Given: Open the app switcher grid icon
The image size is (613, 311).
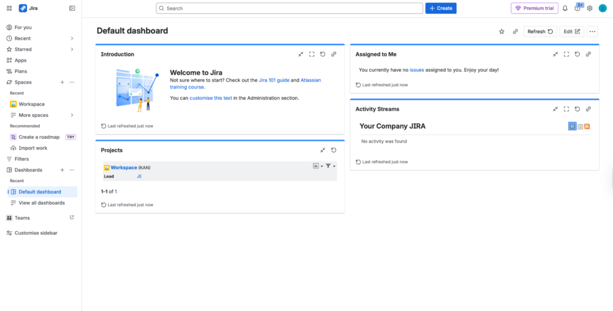Looking at the screenshot, I should 9,8.
